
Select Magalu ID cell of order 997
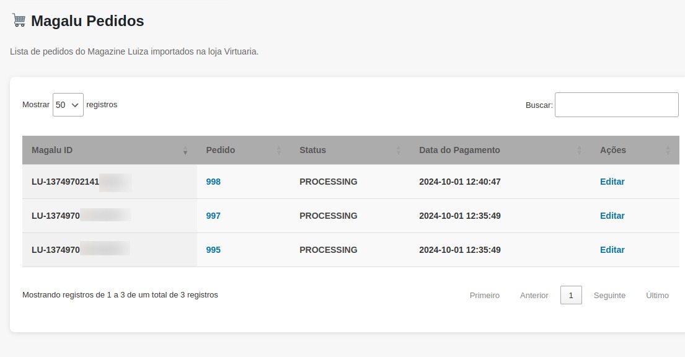(110, 216)
